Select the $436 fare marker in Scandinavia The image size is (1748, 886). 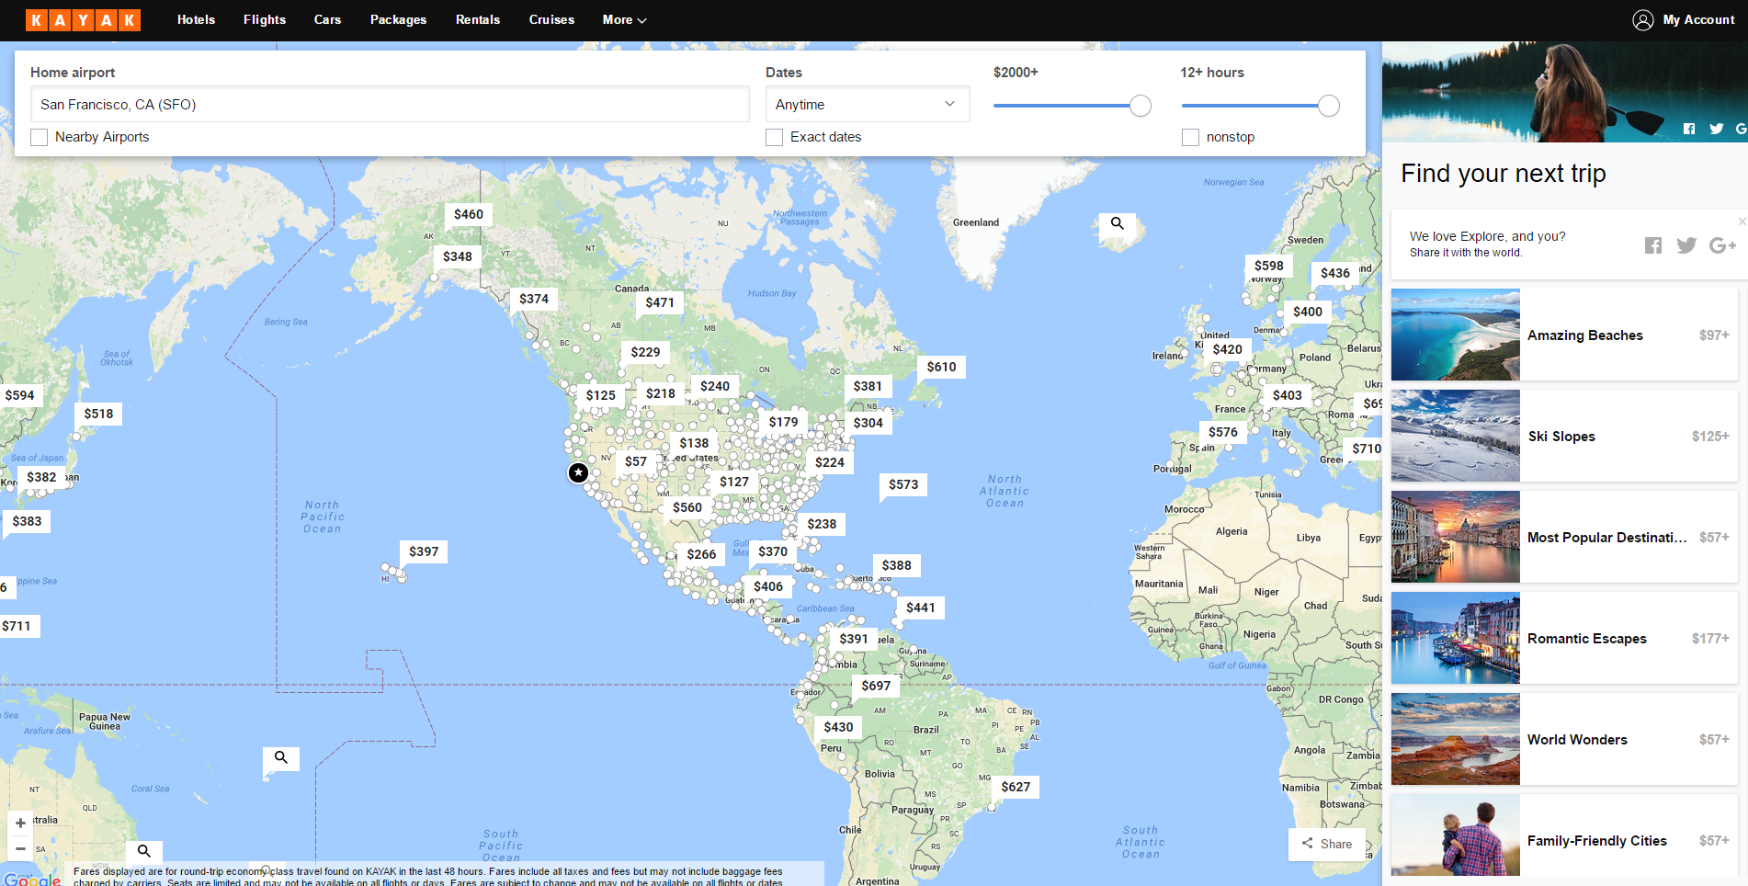pos(1335,273)
